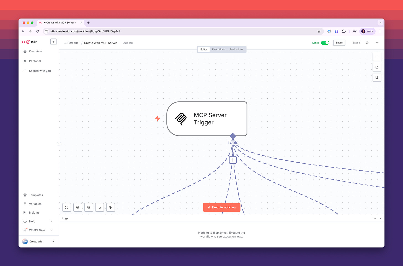Select the Create With MCP Server browser tab

(61, 23)
